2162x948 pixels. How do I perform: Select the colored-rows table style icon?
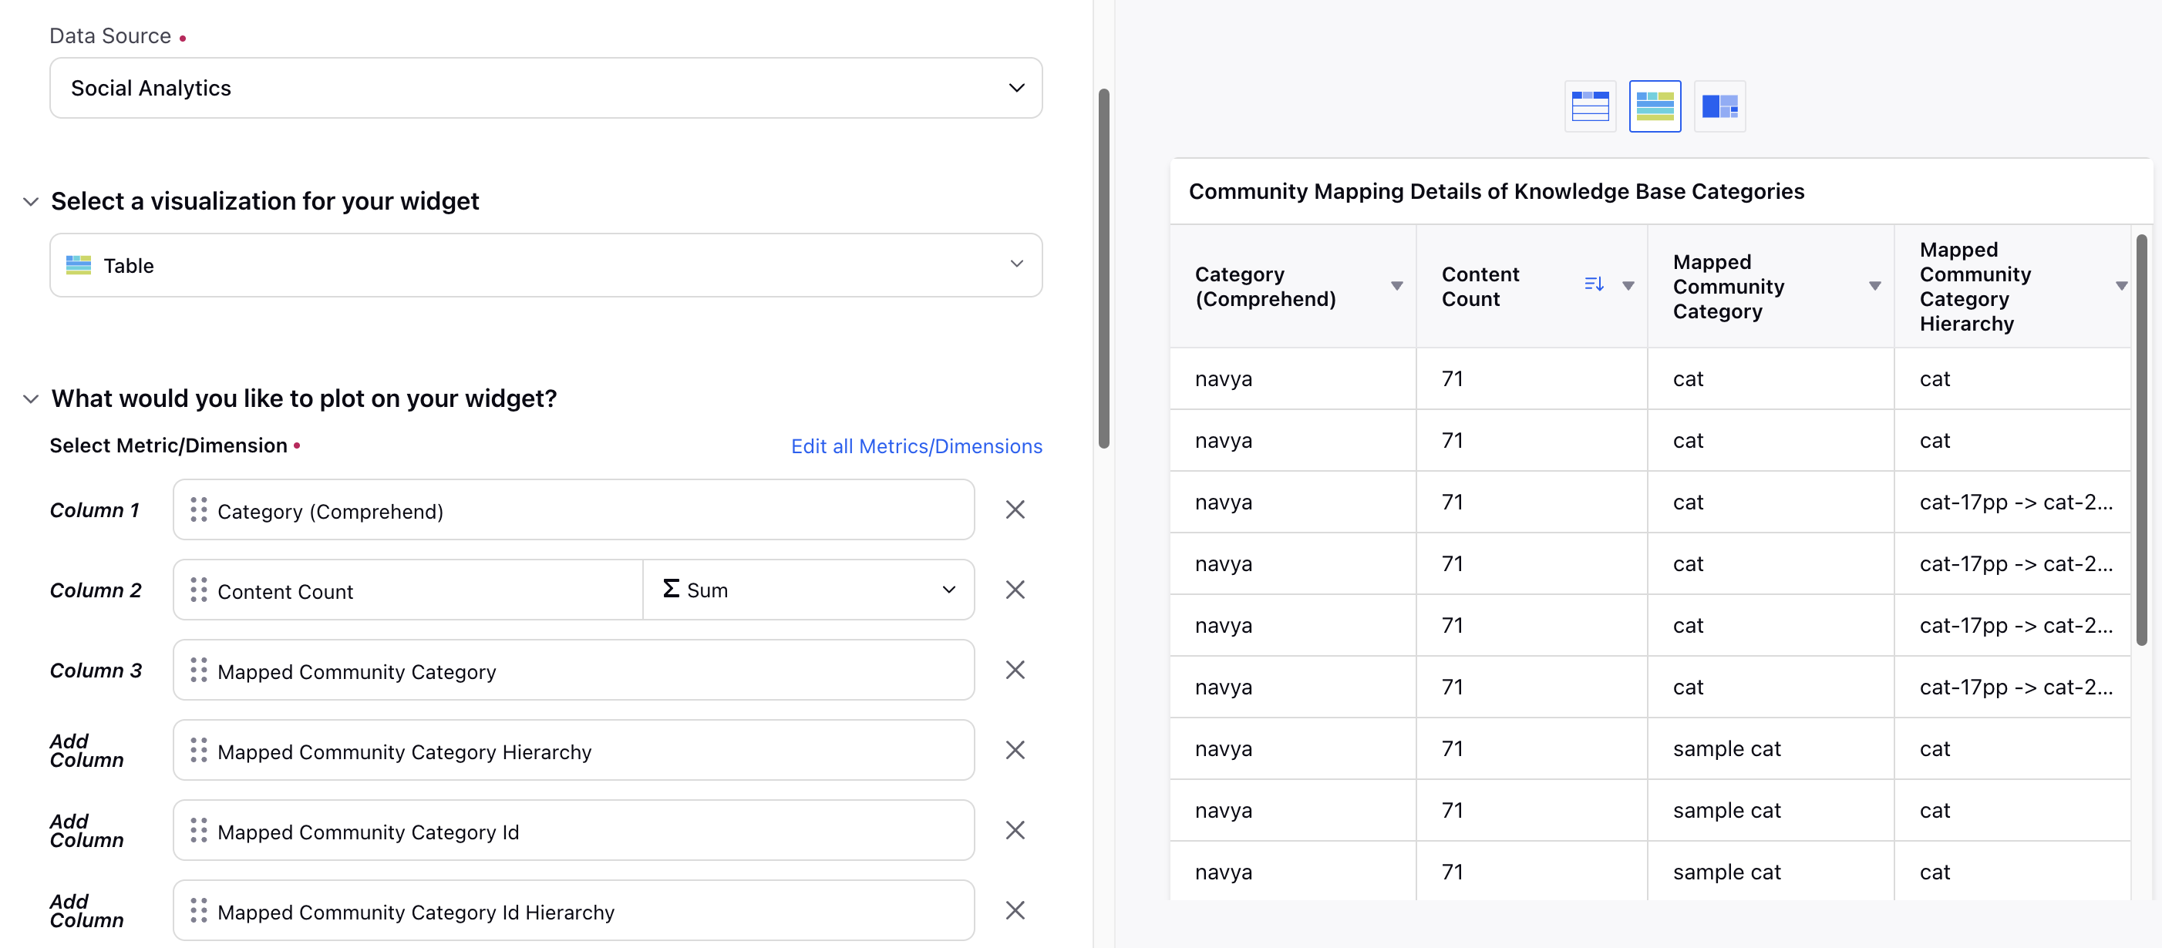click(1654, 106)
